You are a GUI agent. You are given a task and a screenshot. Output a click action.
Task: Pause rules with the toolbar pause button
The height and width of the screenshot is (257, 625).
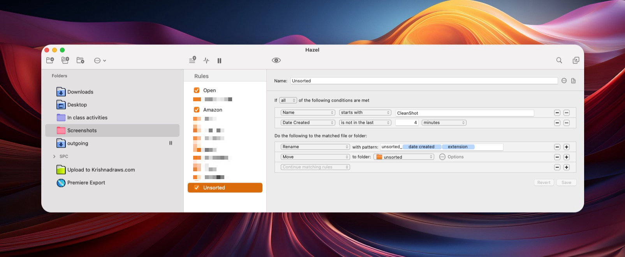click(219, 61)
